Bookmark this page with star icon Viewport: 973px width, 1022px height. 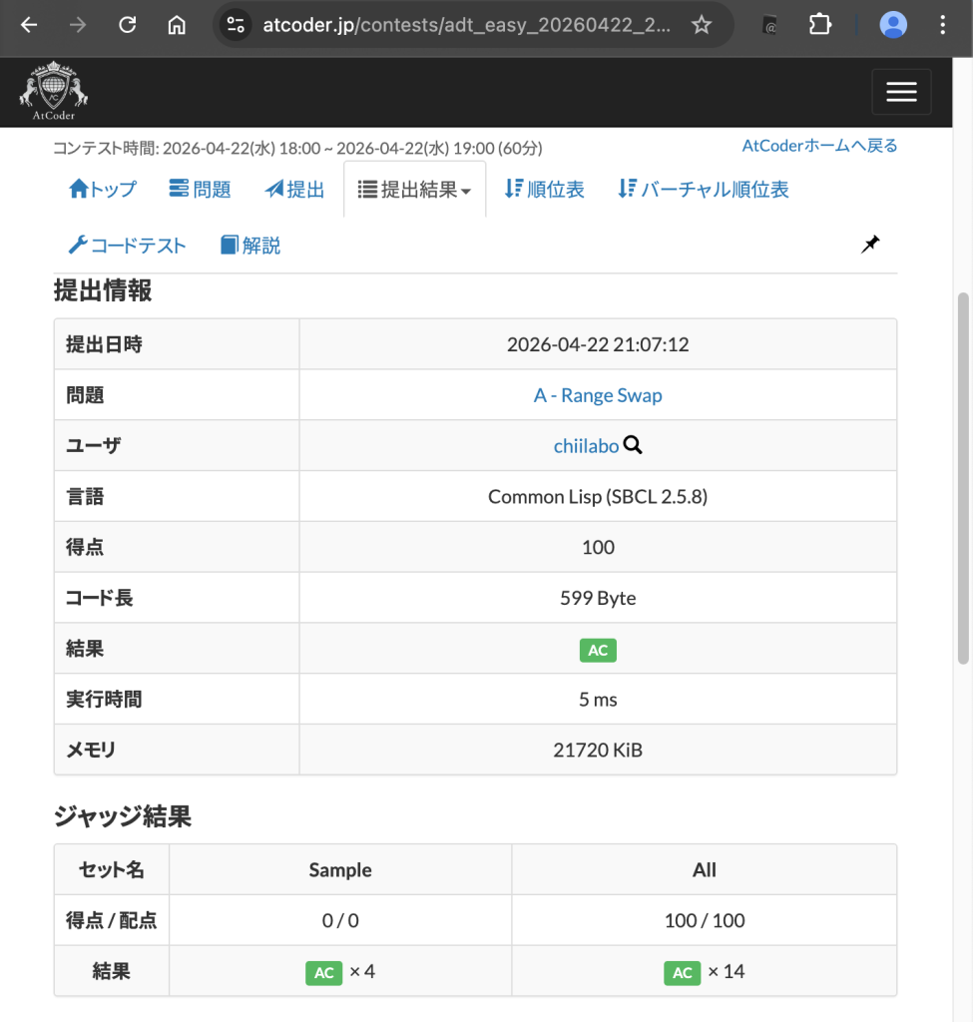(702, 25)
